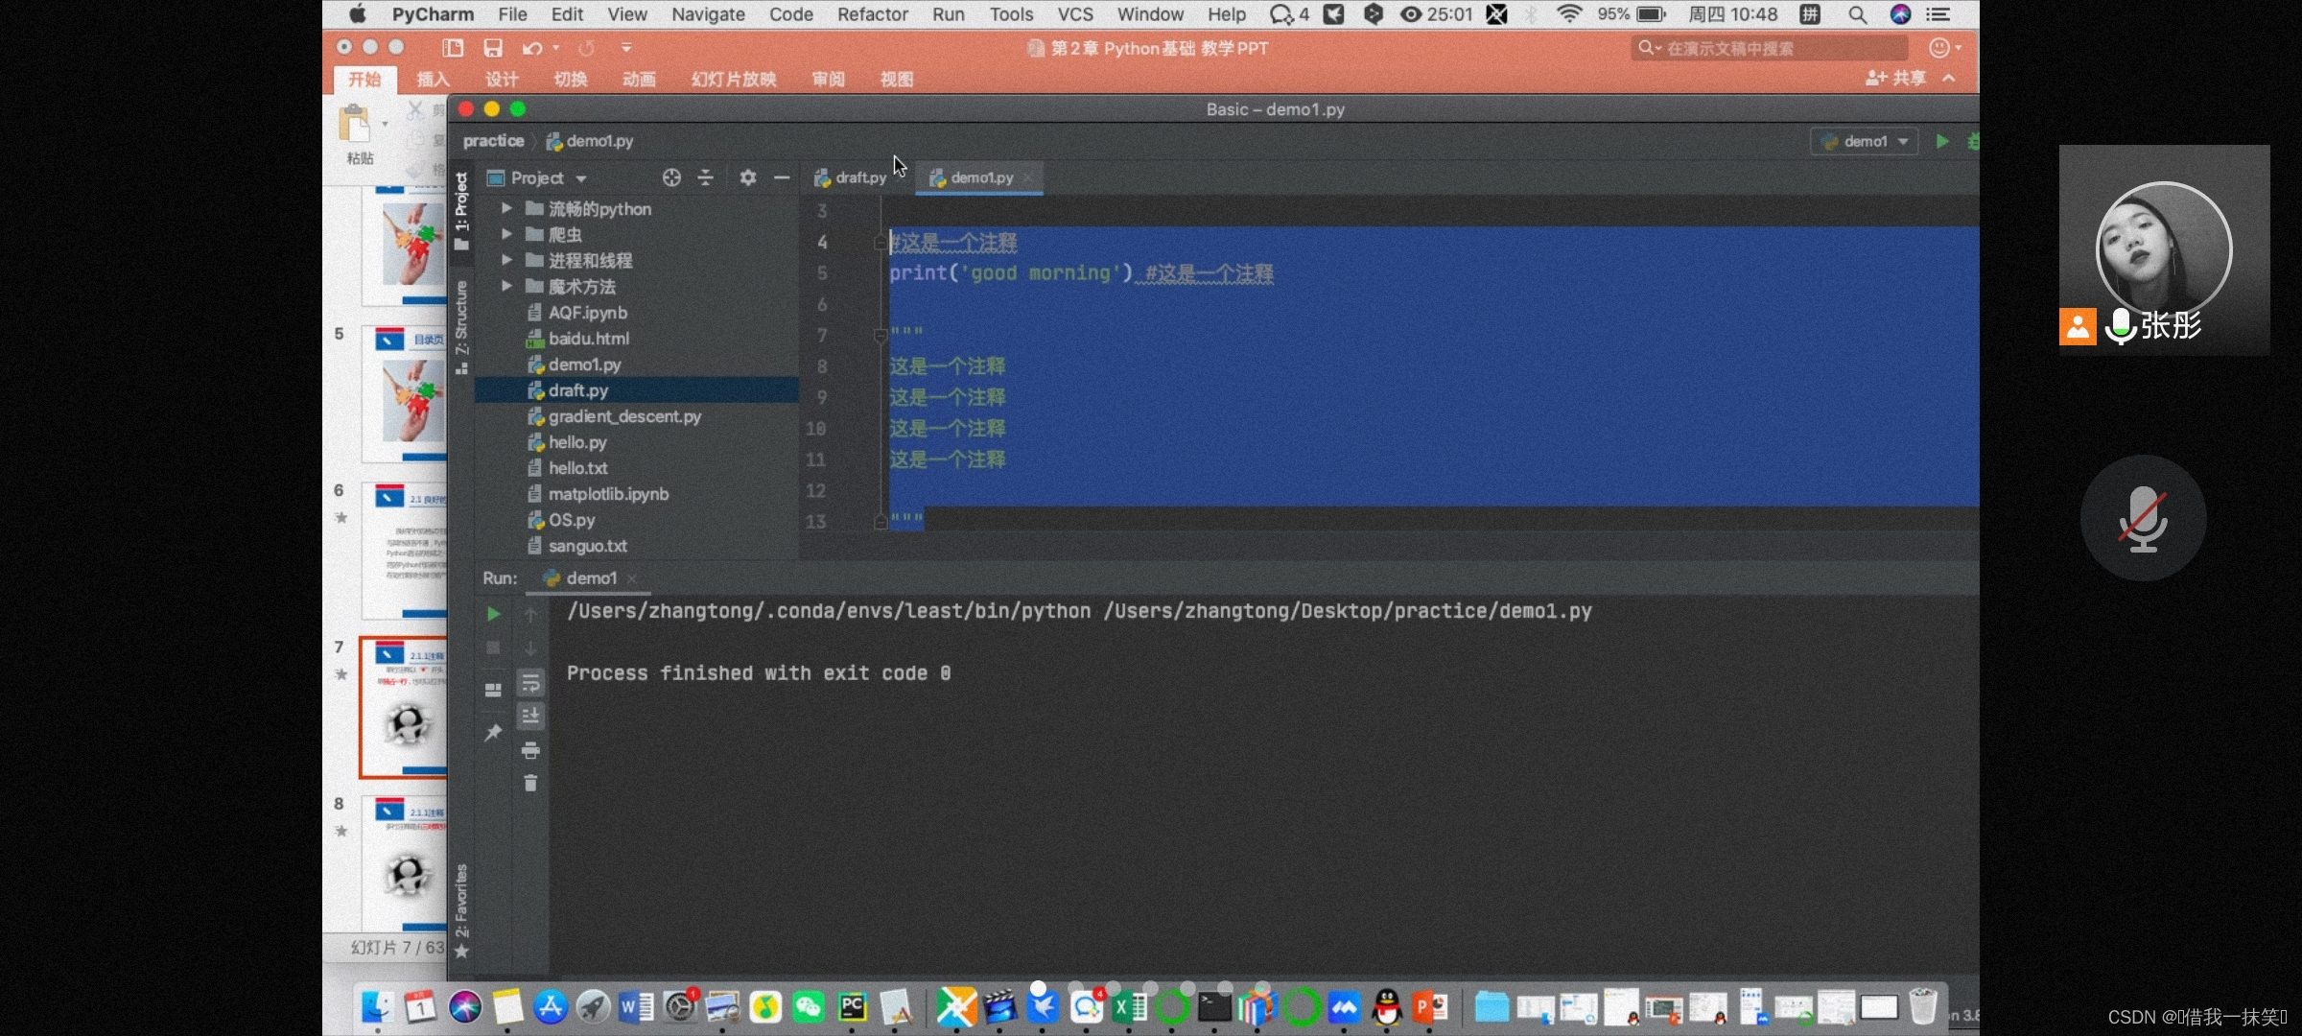The image size is (2302, 1036).
Task: Open sanguo.txt in the project tree
Action: (x=587, y=546)
